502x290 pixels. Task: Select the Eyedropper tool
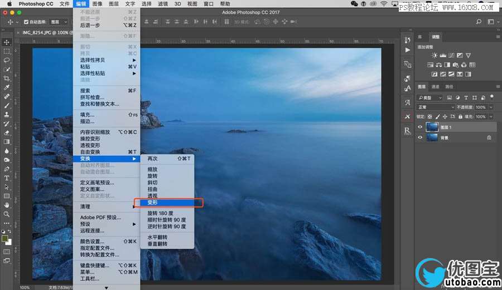pyautogui.click(x=6, y=87)
